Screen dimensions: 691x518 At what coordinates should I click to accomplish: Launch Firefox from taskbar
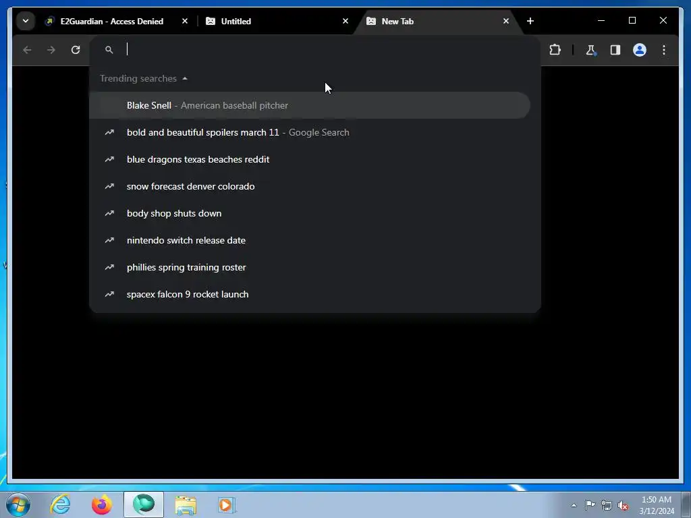[102, 505]
